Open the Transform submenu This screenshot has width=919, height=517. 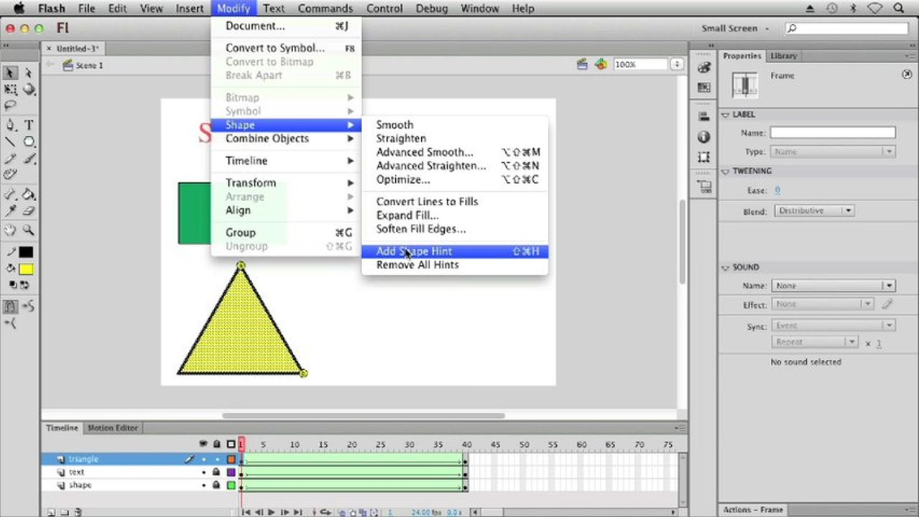pos(286,183)
